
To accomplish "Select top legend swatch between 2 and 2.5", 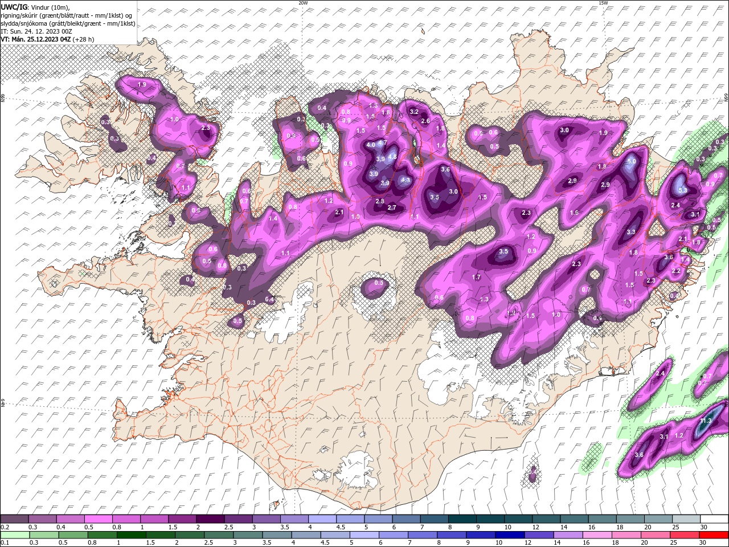I will [x=210, y=519].
